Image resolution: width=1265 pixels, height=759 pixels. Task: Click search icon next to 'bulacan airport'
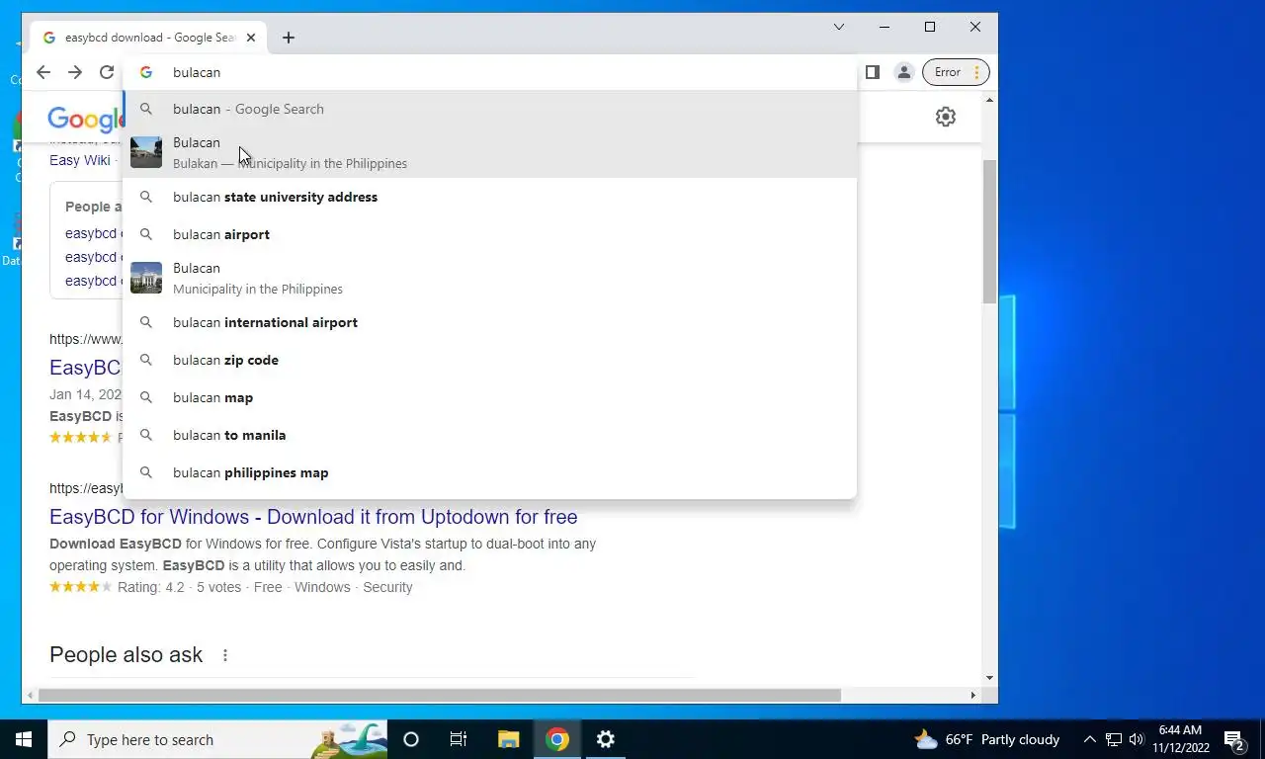(146, 234)
